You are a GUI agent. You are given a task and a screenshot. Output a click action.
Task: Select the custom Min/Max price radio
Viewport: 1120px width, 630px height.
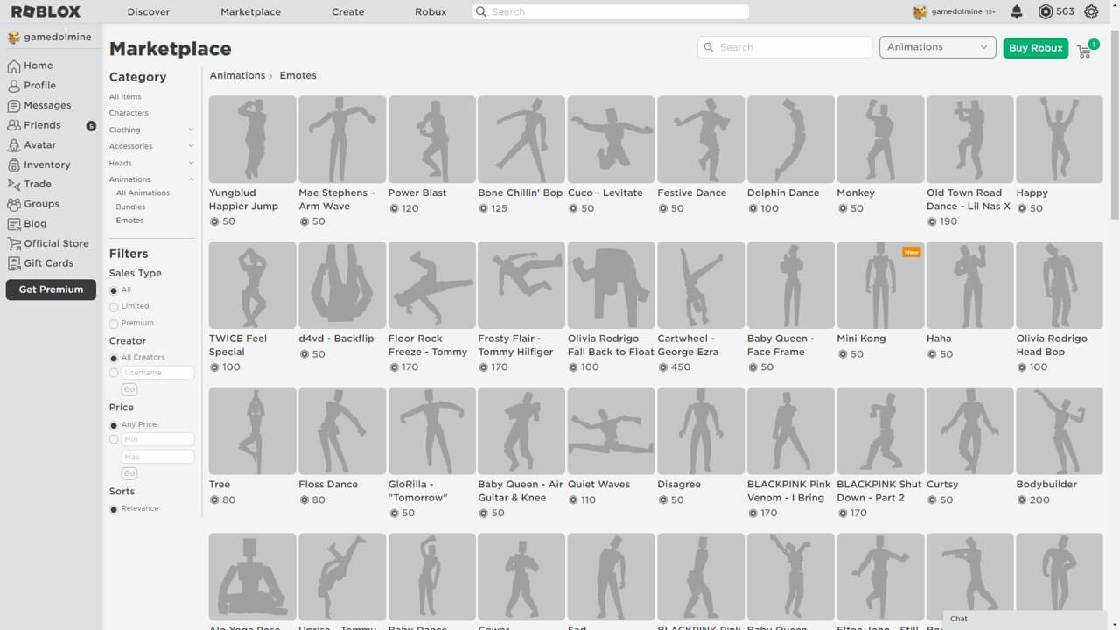(x=114, y=439)
